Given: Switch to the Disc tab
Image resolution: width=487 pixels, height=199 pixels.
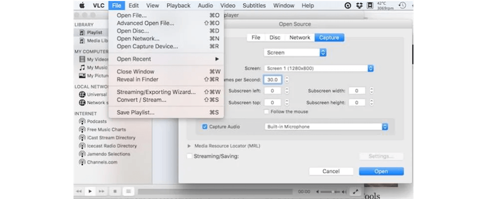Looking at the screenshot, I should tap(275, 37).
